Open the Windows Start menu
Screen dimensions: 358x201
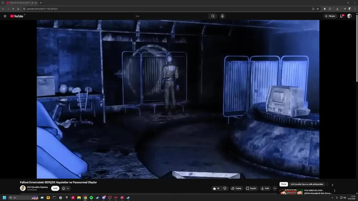4,198
